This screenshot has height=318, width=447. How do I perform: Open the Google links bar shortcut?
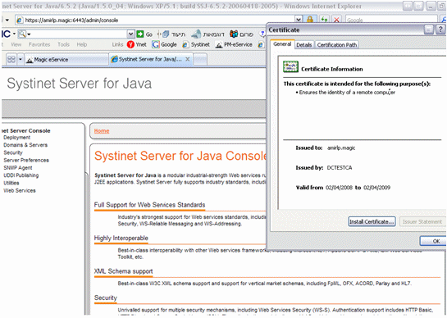coord(164,44)
